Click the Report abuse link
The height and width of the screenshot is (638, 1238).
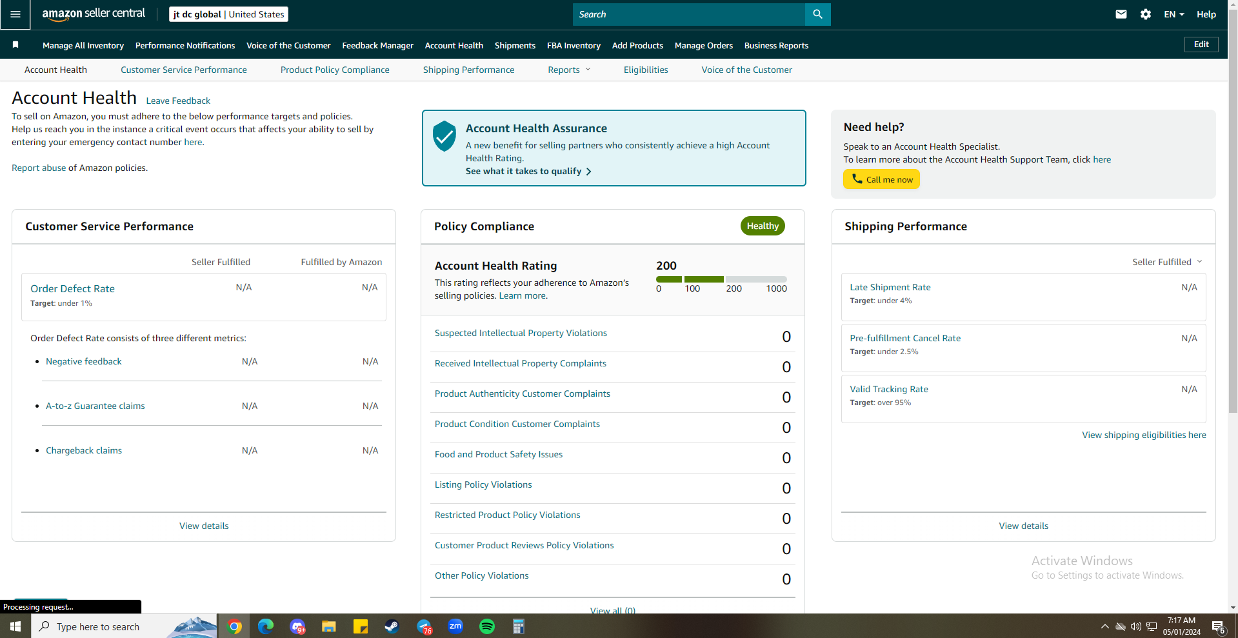39,168
